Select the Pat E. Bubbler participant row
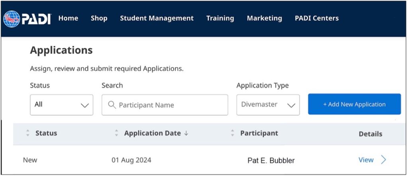408x176 pixels. pyautogui.click(x=271, y=161)
